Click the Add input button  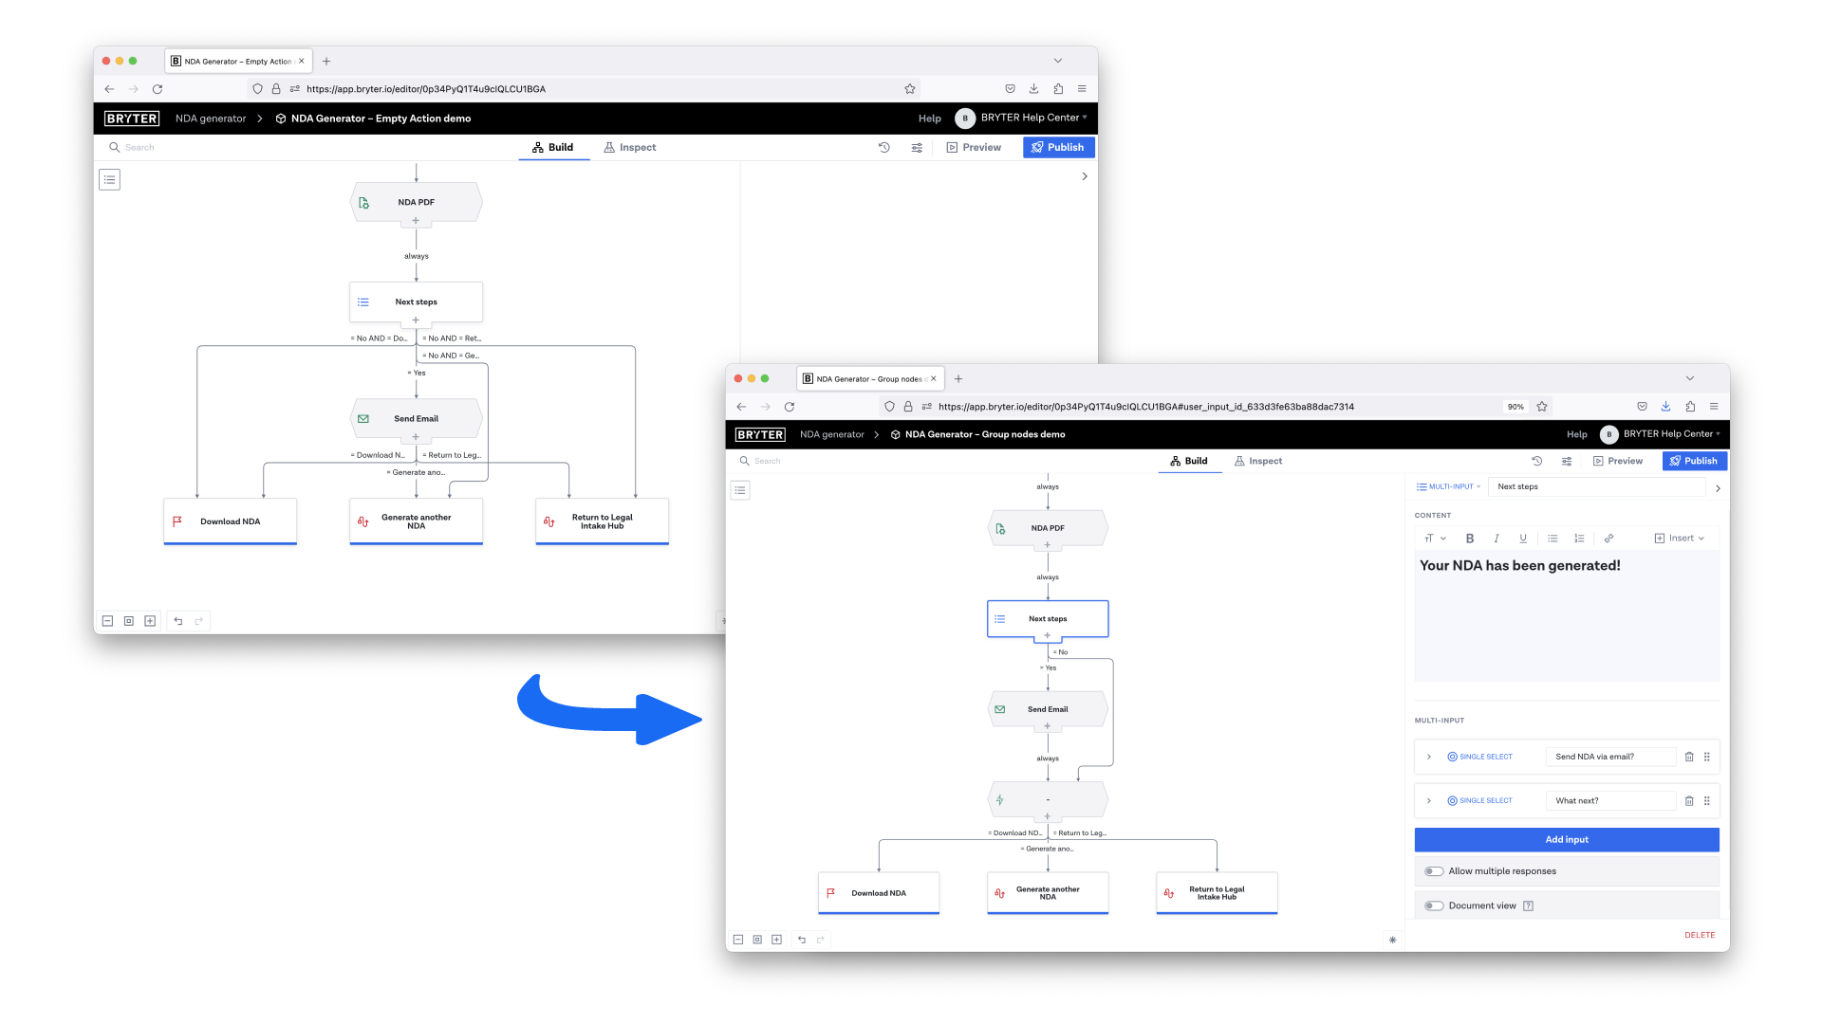click(x=1566, y=839)
